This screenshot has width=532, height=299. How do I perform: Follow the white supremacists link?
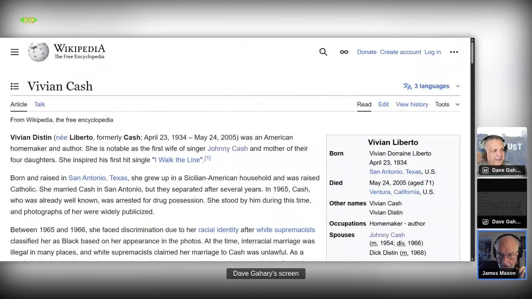tap(286, 230)
